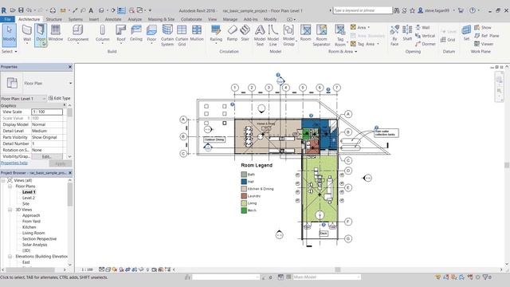Select Level 2 floor plan view

29,198
